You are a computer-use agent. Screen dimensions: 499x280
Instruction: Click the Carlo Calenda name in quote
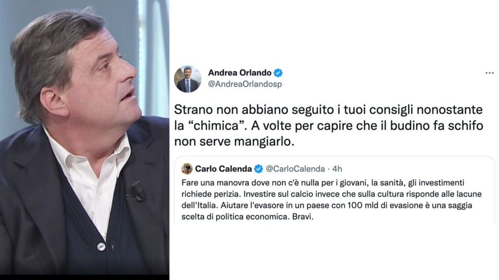pos(223,169)
